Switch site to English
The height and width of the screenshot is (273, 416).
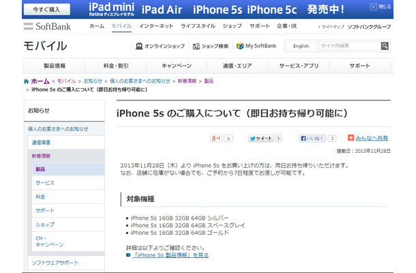click(301, 46)
